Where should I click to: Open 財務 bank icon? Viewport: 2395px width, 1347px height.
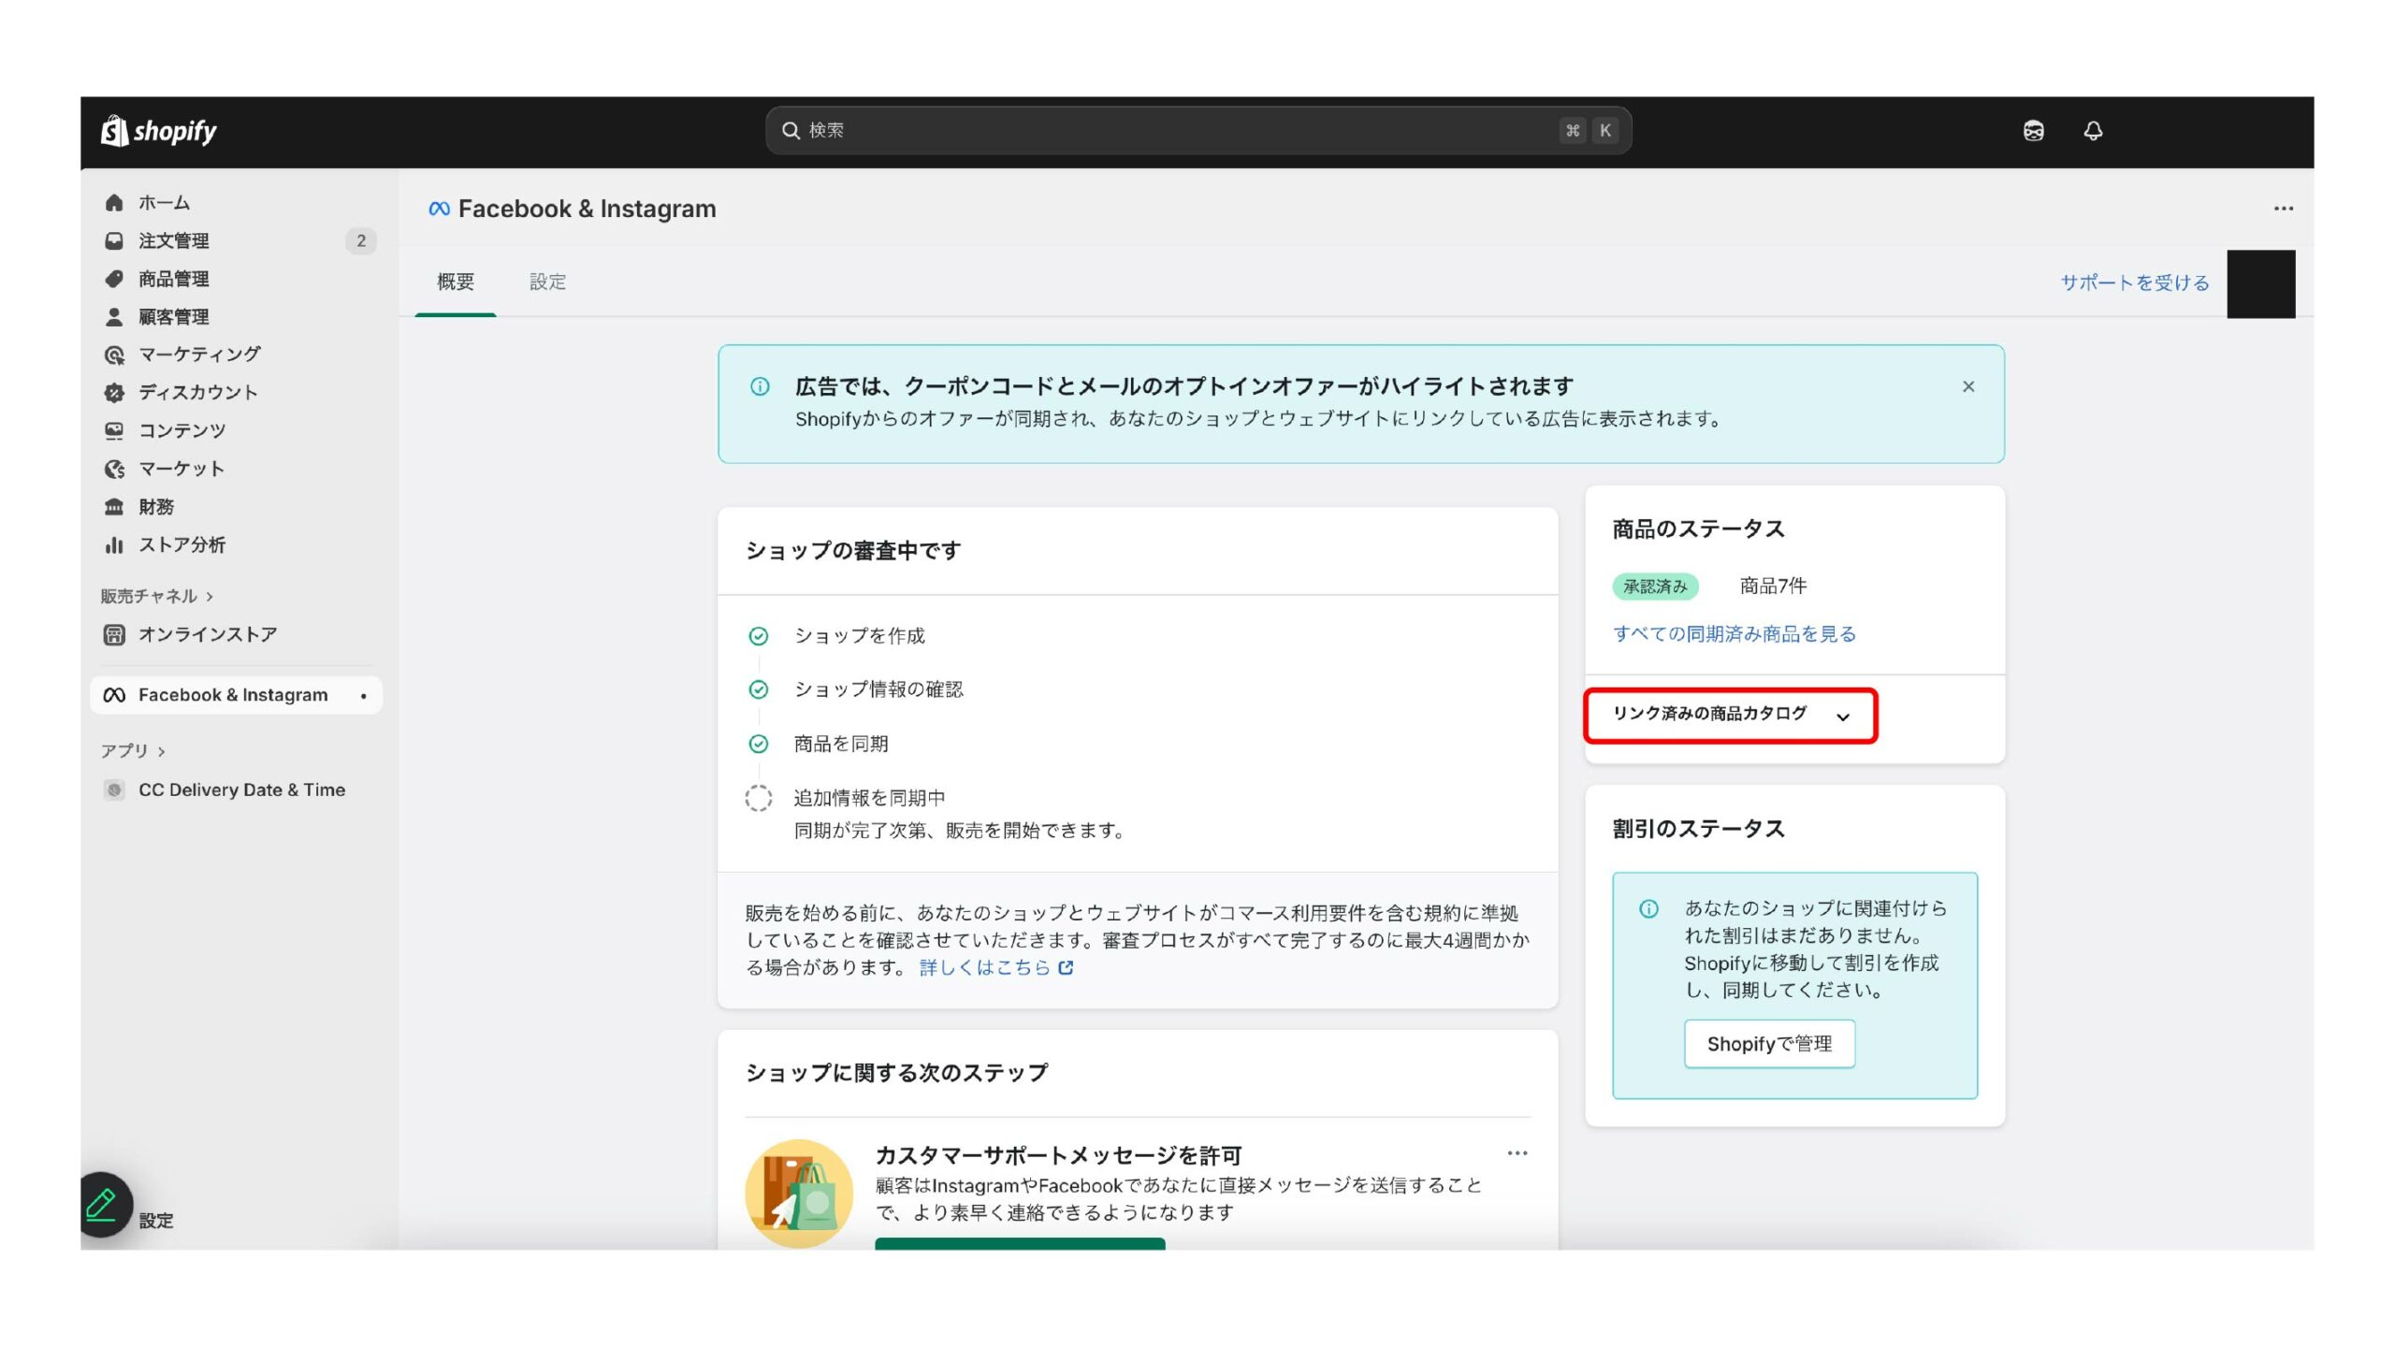(x=114, y=507)
